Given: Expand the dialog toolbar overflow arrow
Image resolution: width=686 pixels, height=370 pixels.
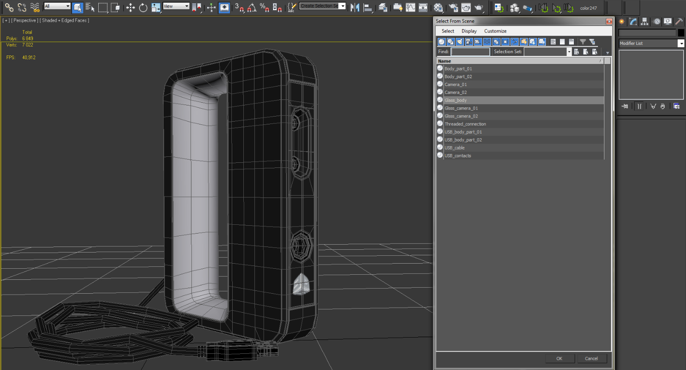Looking at the screenshot, I should tap(608, 53).
